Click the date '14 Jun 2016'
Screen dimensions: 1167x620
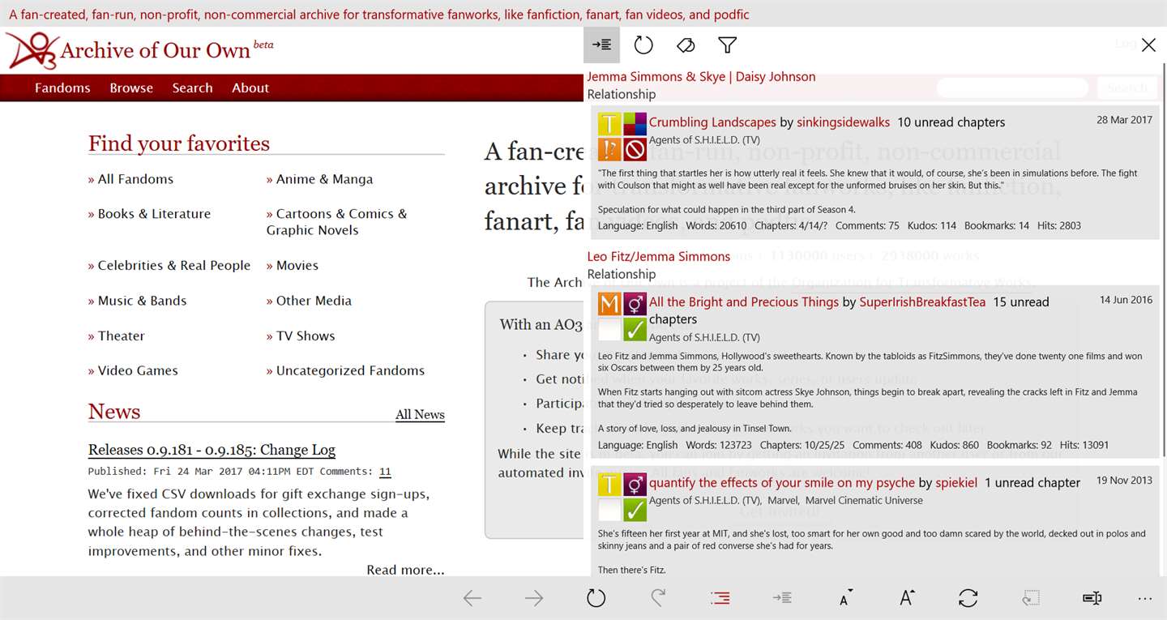[x=1126, y=300]
